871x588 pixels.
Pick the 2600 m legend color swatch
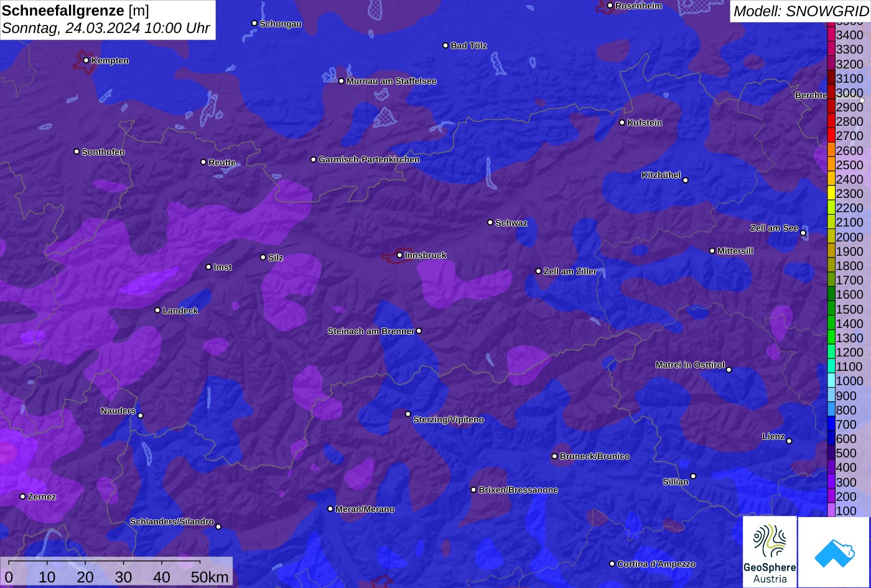(x=831, y=150)
